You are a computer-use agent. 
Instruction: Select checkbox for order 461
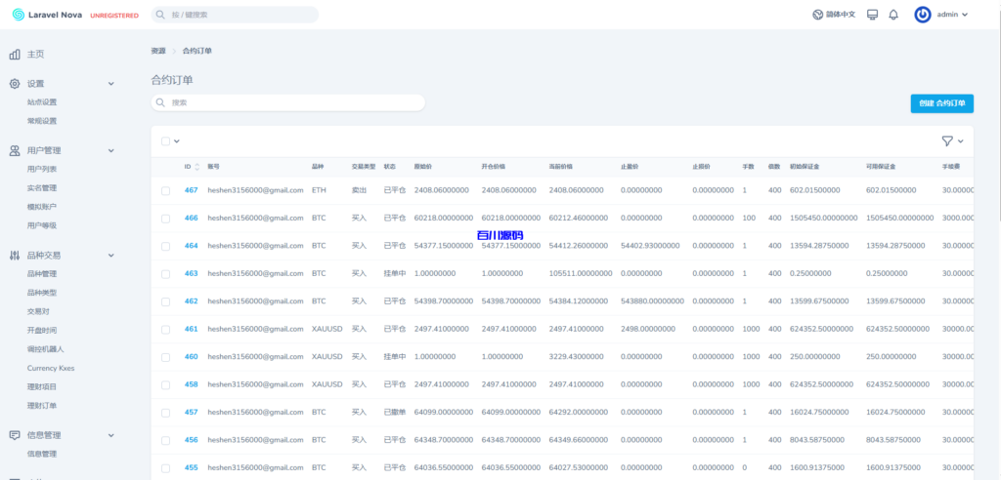tap(166, 330)
